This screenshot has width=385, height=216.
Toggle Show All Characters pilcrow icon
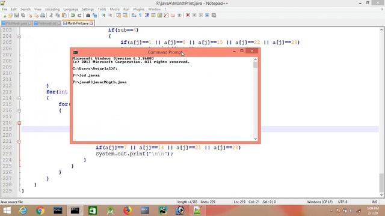(140, 16)
